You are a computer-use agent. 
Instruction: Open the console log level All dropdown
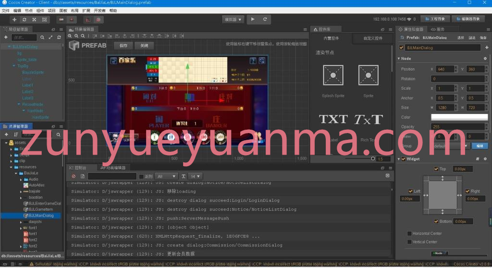[x=167, y=176]
